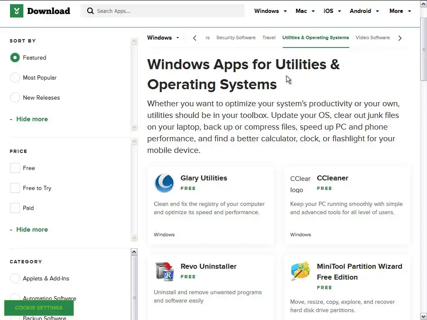Check the Paid price filter
The height and width of the screenshot is (320, 427).
(x=15, y=208)
